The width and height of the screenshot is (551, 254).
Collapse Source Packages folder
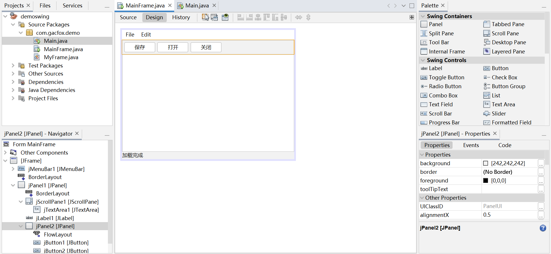(13, 24)
